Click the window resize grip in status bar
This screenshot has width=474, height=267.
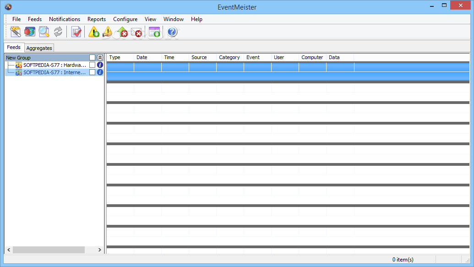[467, 260]
